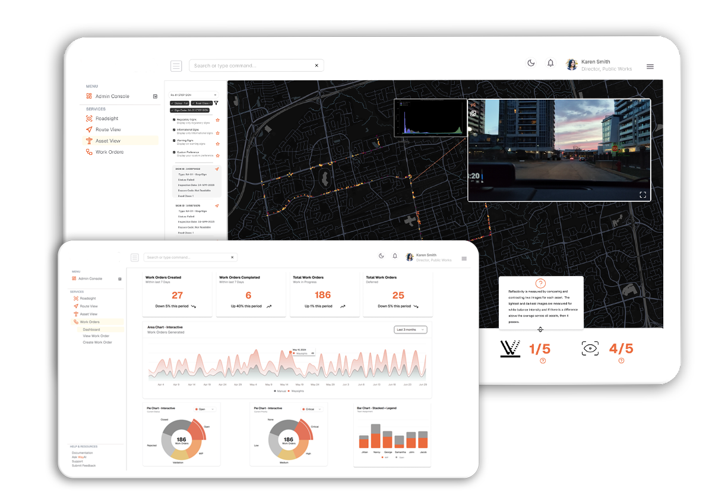Toggle sidebar panel button in back window
Viewport: 709px width, 504px height.
coord(176,66)
